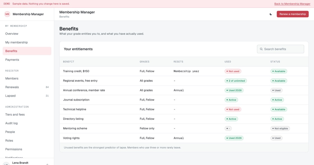Image resolution: width=314 pixels, height=165 pixels.
Task: Go to My membership page
Action: 27,42
